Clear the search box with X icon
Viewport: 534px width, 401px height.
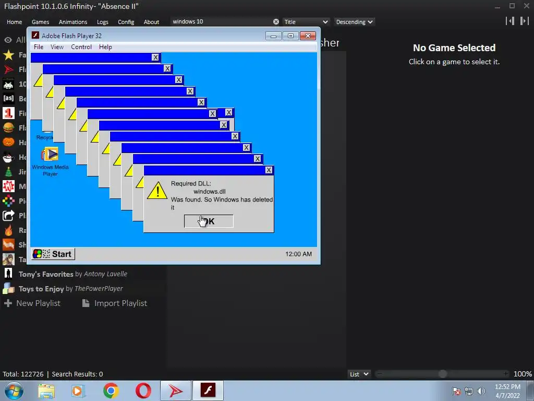pos(276,22)
